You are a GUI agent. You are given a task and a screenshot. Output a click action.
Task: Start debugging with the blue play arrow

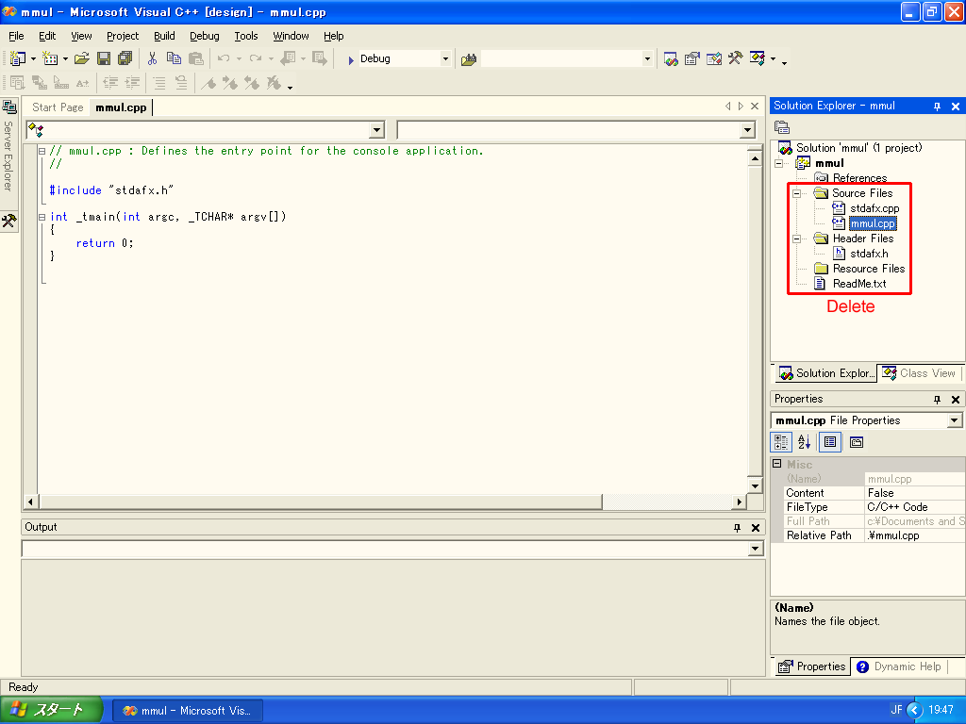tap(350, 59)
